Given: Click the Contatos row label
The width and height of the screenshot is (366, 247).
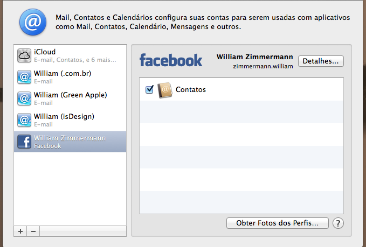Looking at the screenshot, I should (x=191, y=89).
